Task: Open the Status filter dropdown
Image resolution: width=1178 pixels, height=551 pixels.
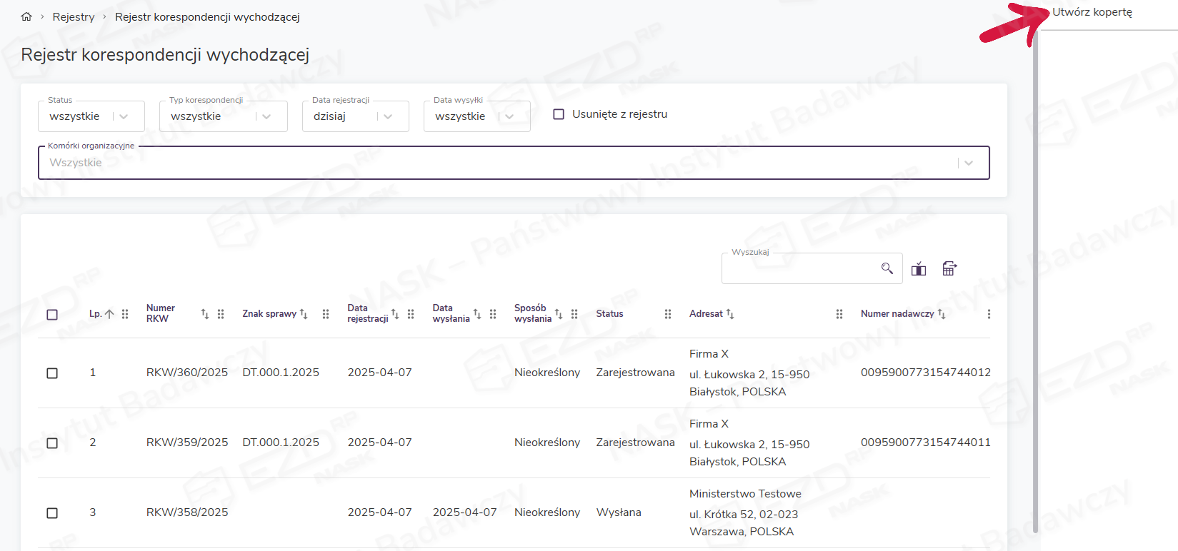Action: pos(124,116)
